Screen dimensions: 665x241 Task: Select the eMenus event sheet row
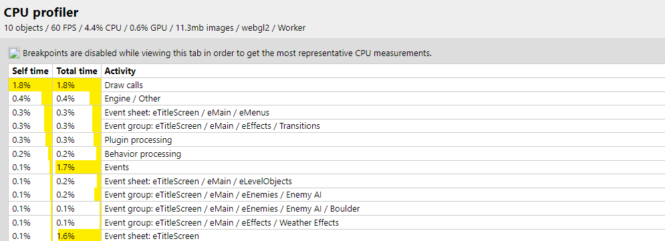click(337, 113)
